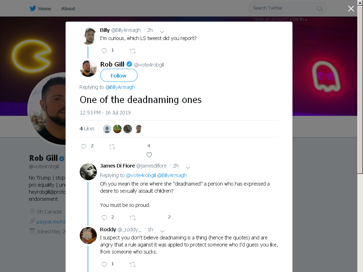Click the Twitter bird logo

(x=33, y=8)
